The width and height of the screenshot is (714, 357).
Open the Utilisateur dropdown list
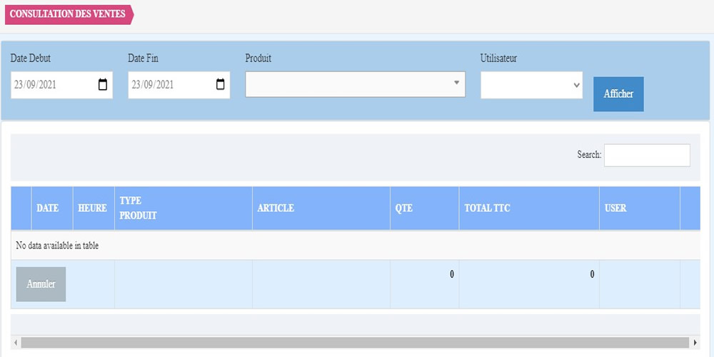531,85
